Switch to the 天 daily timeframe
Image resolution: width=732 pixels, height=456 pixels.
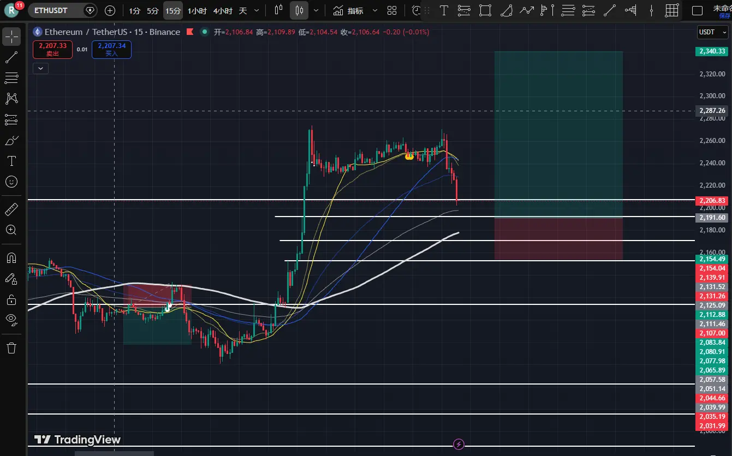click(243, 10)
